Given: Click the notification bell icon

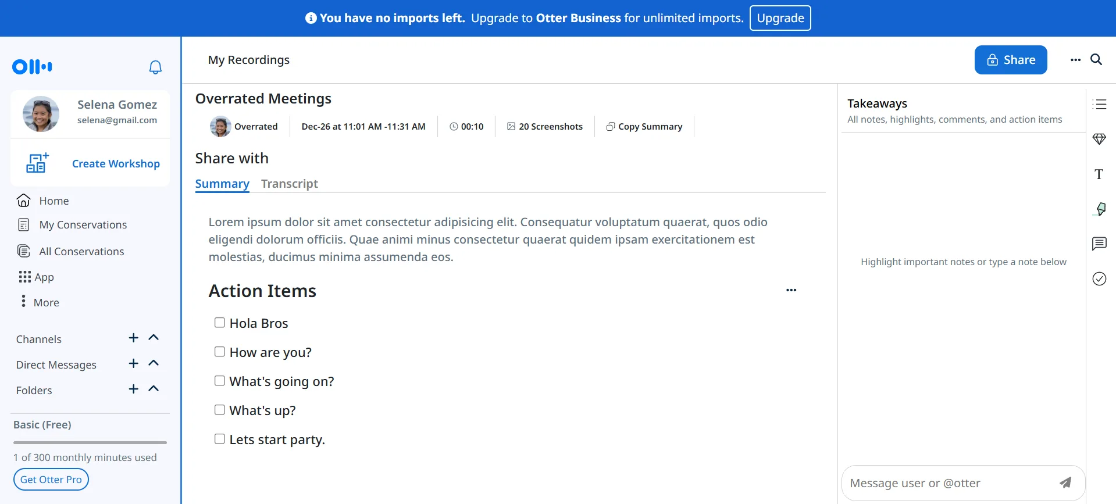Looking at the screenshot, I should click(155, 67).
